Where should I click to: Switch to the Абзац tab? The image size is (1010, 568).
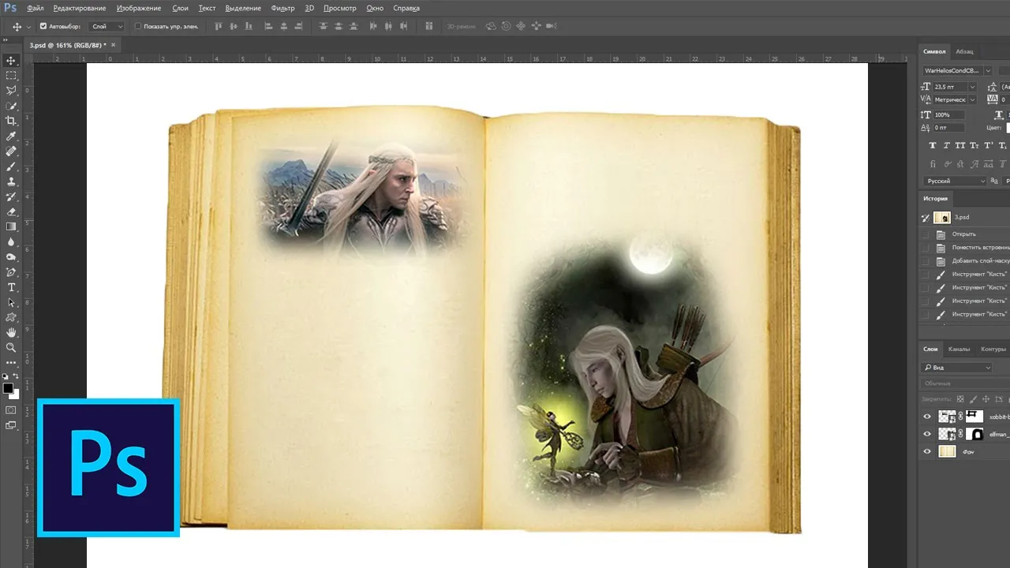pos(964,51)
